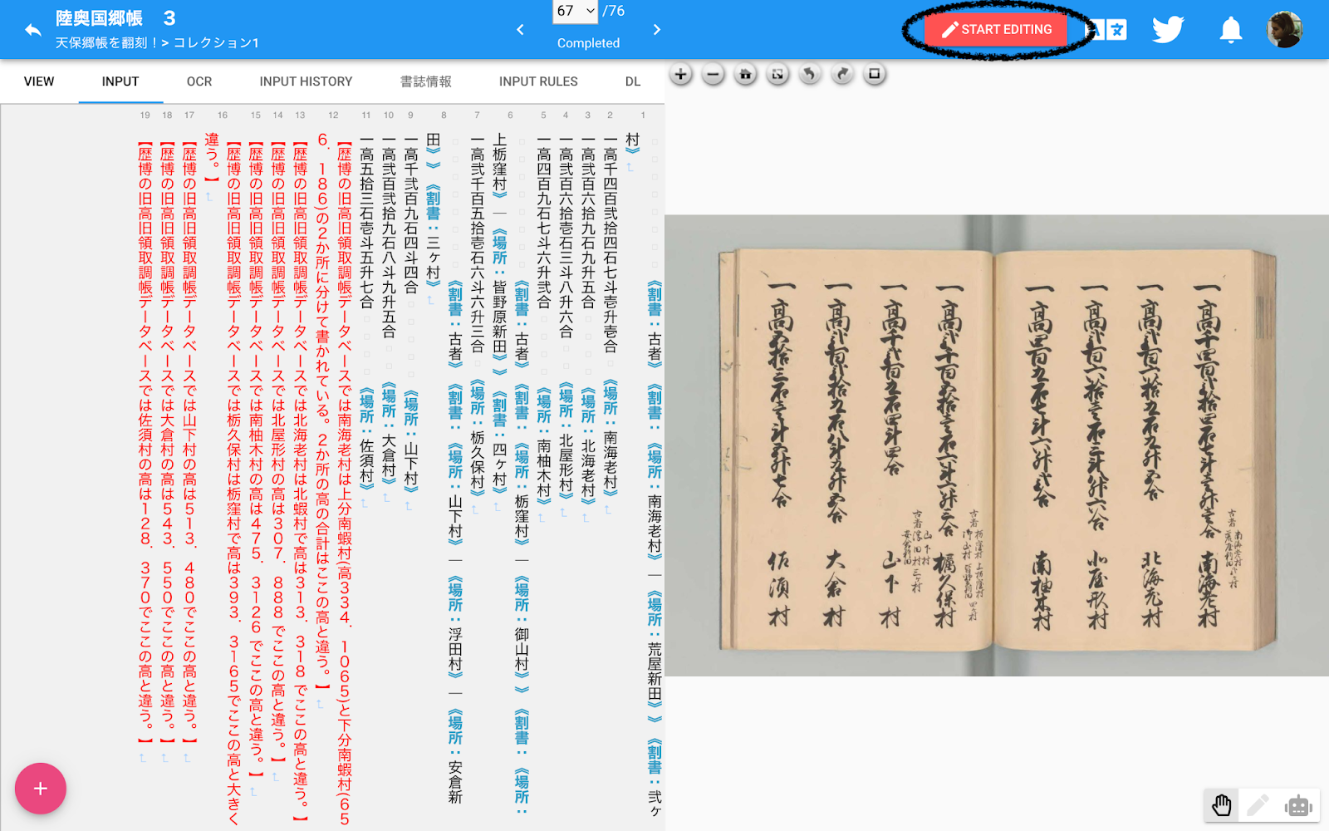
Task: Click text line 一高弐百六拾壱石三斗八升六合
Action: (566, 238)
